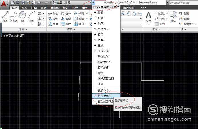Click the Insert block (插入) button in Block panel
Viewport: 198px width, 129px height.
pyautogui.click(x=174, y=17)
